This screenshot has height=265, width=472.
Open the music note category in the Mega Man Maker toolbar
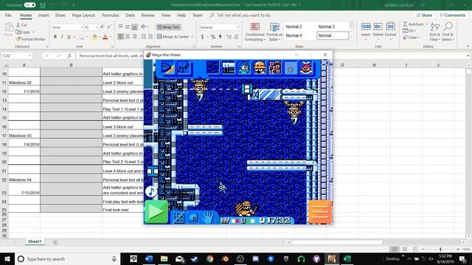[184, 68]
